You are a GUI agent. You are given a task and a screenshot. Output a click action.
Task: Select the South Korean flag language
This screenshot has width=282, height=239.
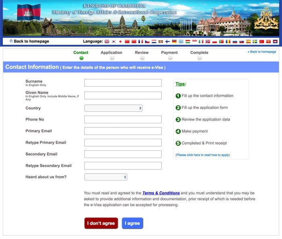pyautogui.click(x=114, y=42)
